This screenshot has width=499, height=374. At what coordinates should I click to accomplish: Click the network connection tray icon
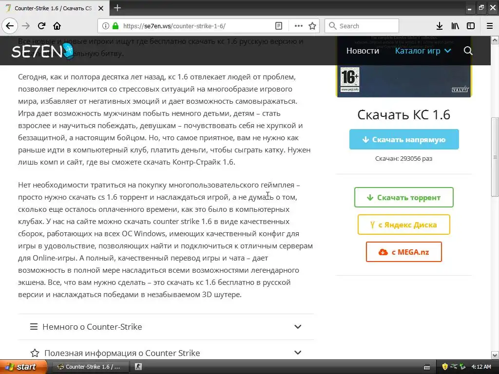[x=454, y=367]
